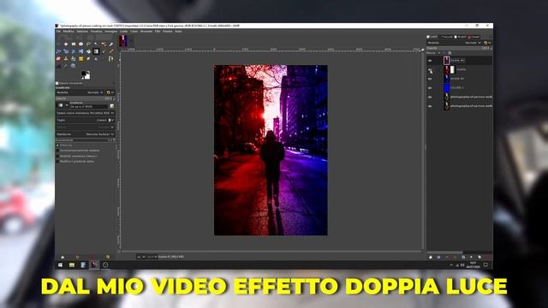Hide the solid blue COLORE layer
Viewport: 548px width, 308px height.
click(430, 88)
